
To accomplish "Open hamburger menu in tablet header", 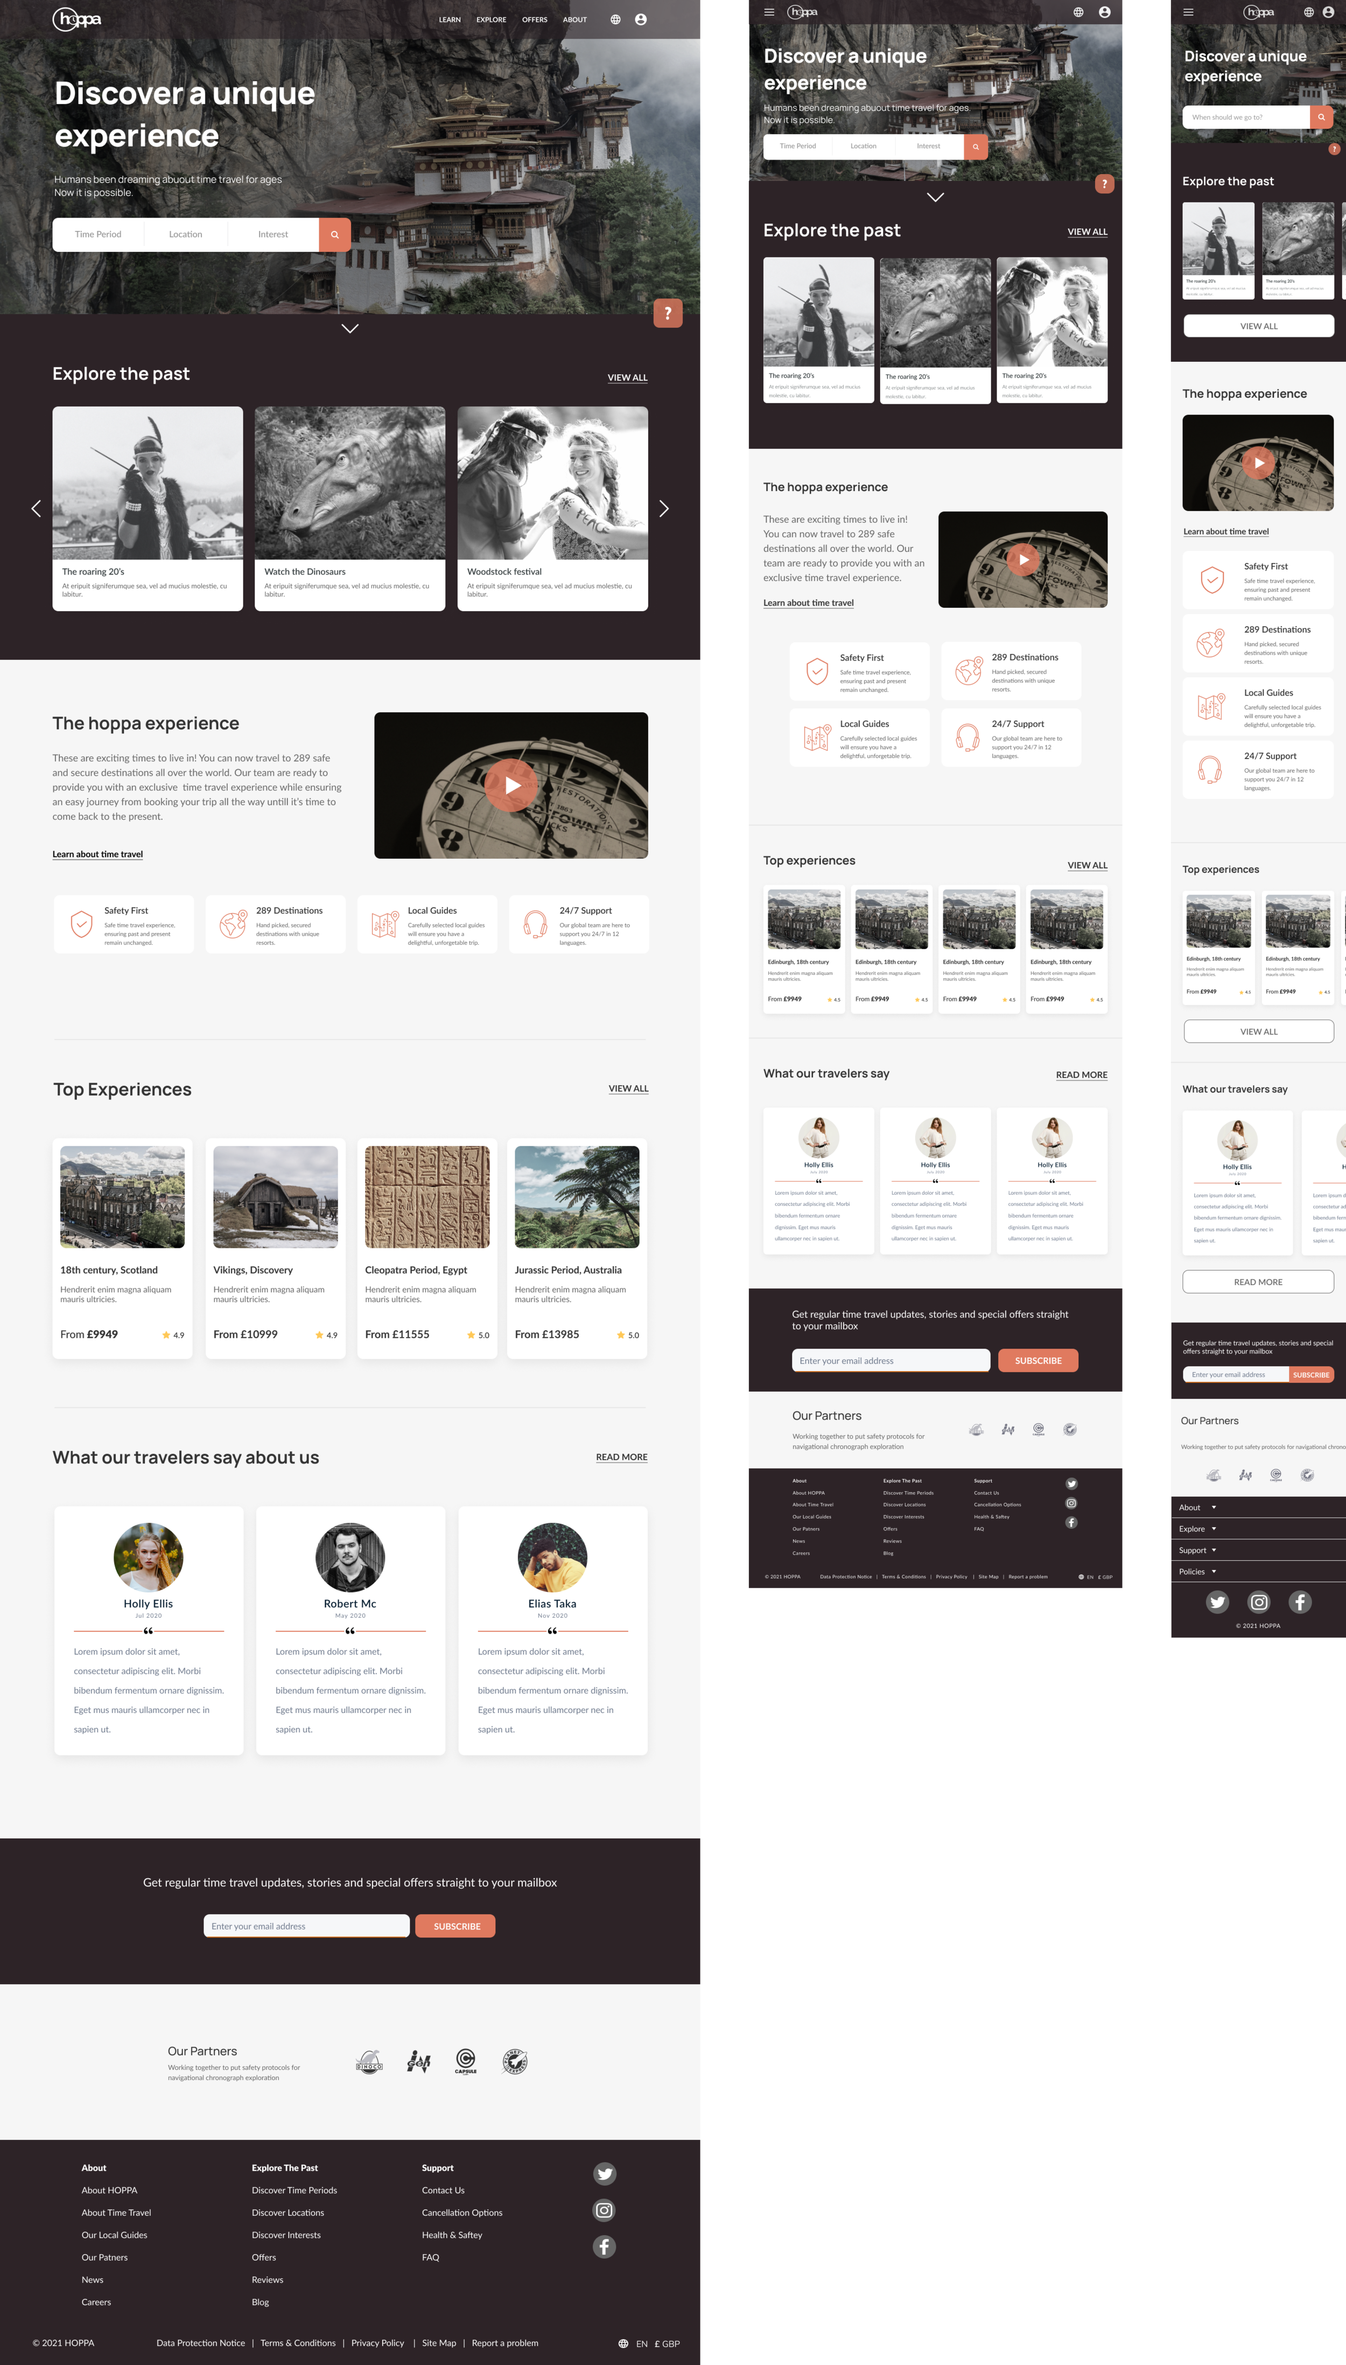I will (x=768, y=12).
